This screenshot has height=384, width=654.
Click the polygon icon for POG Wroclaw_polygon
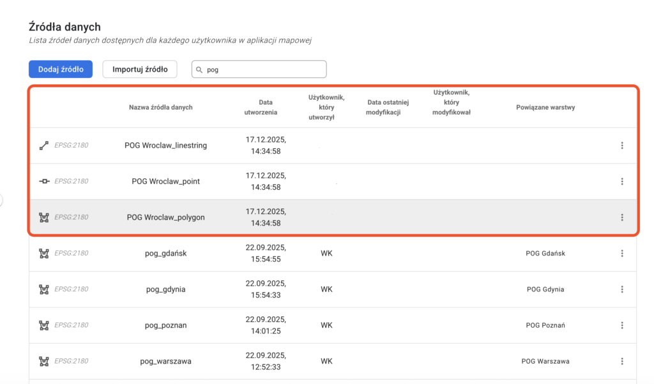44,217
